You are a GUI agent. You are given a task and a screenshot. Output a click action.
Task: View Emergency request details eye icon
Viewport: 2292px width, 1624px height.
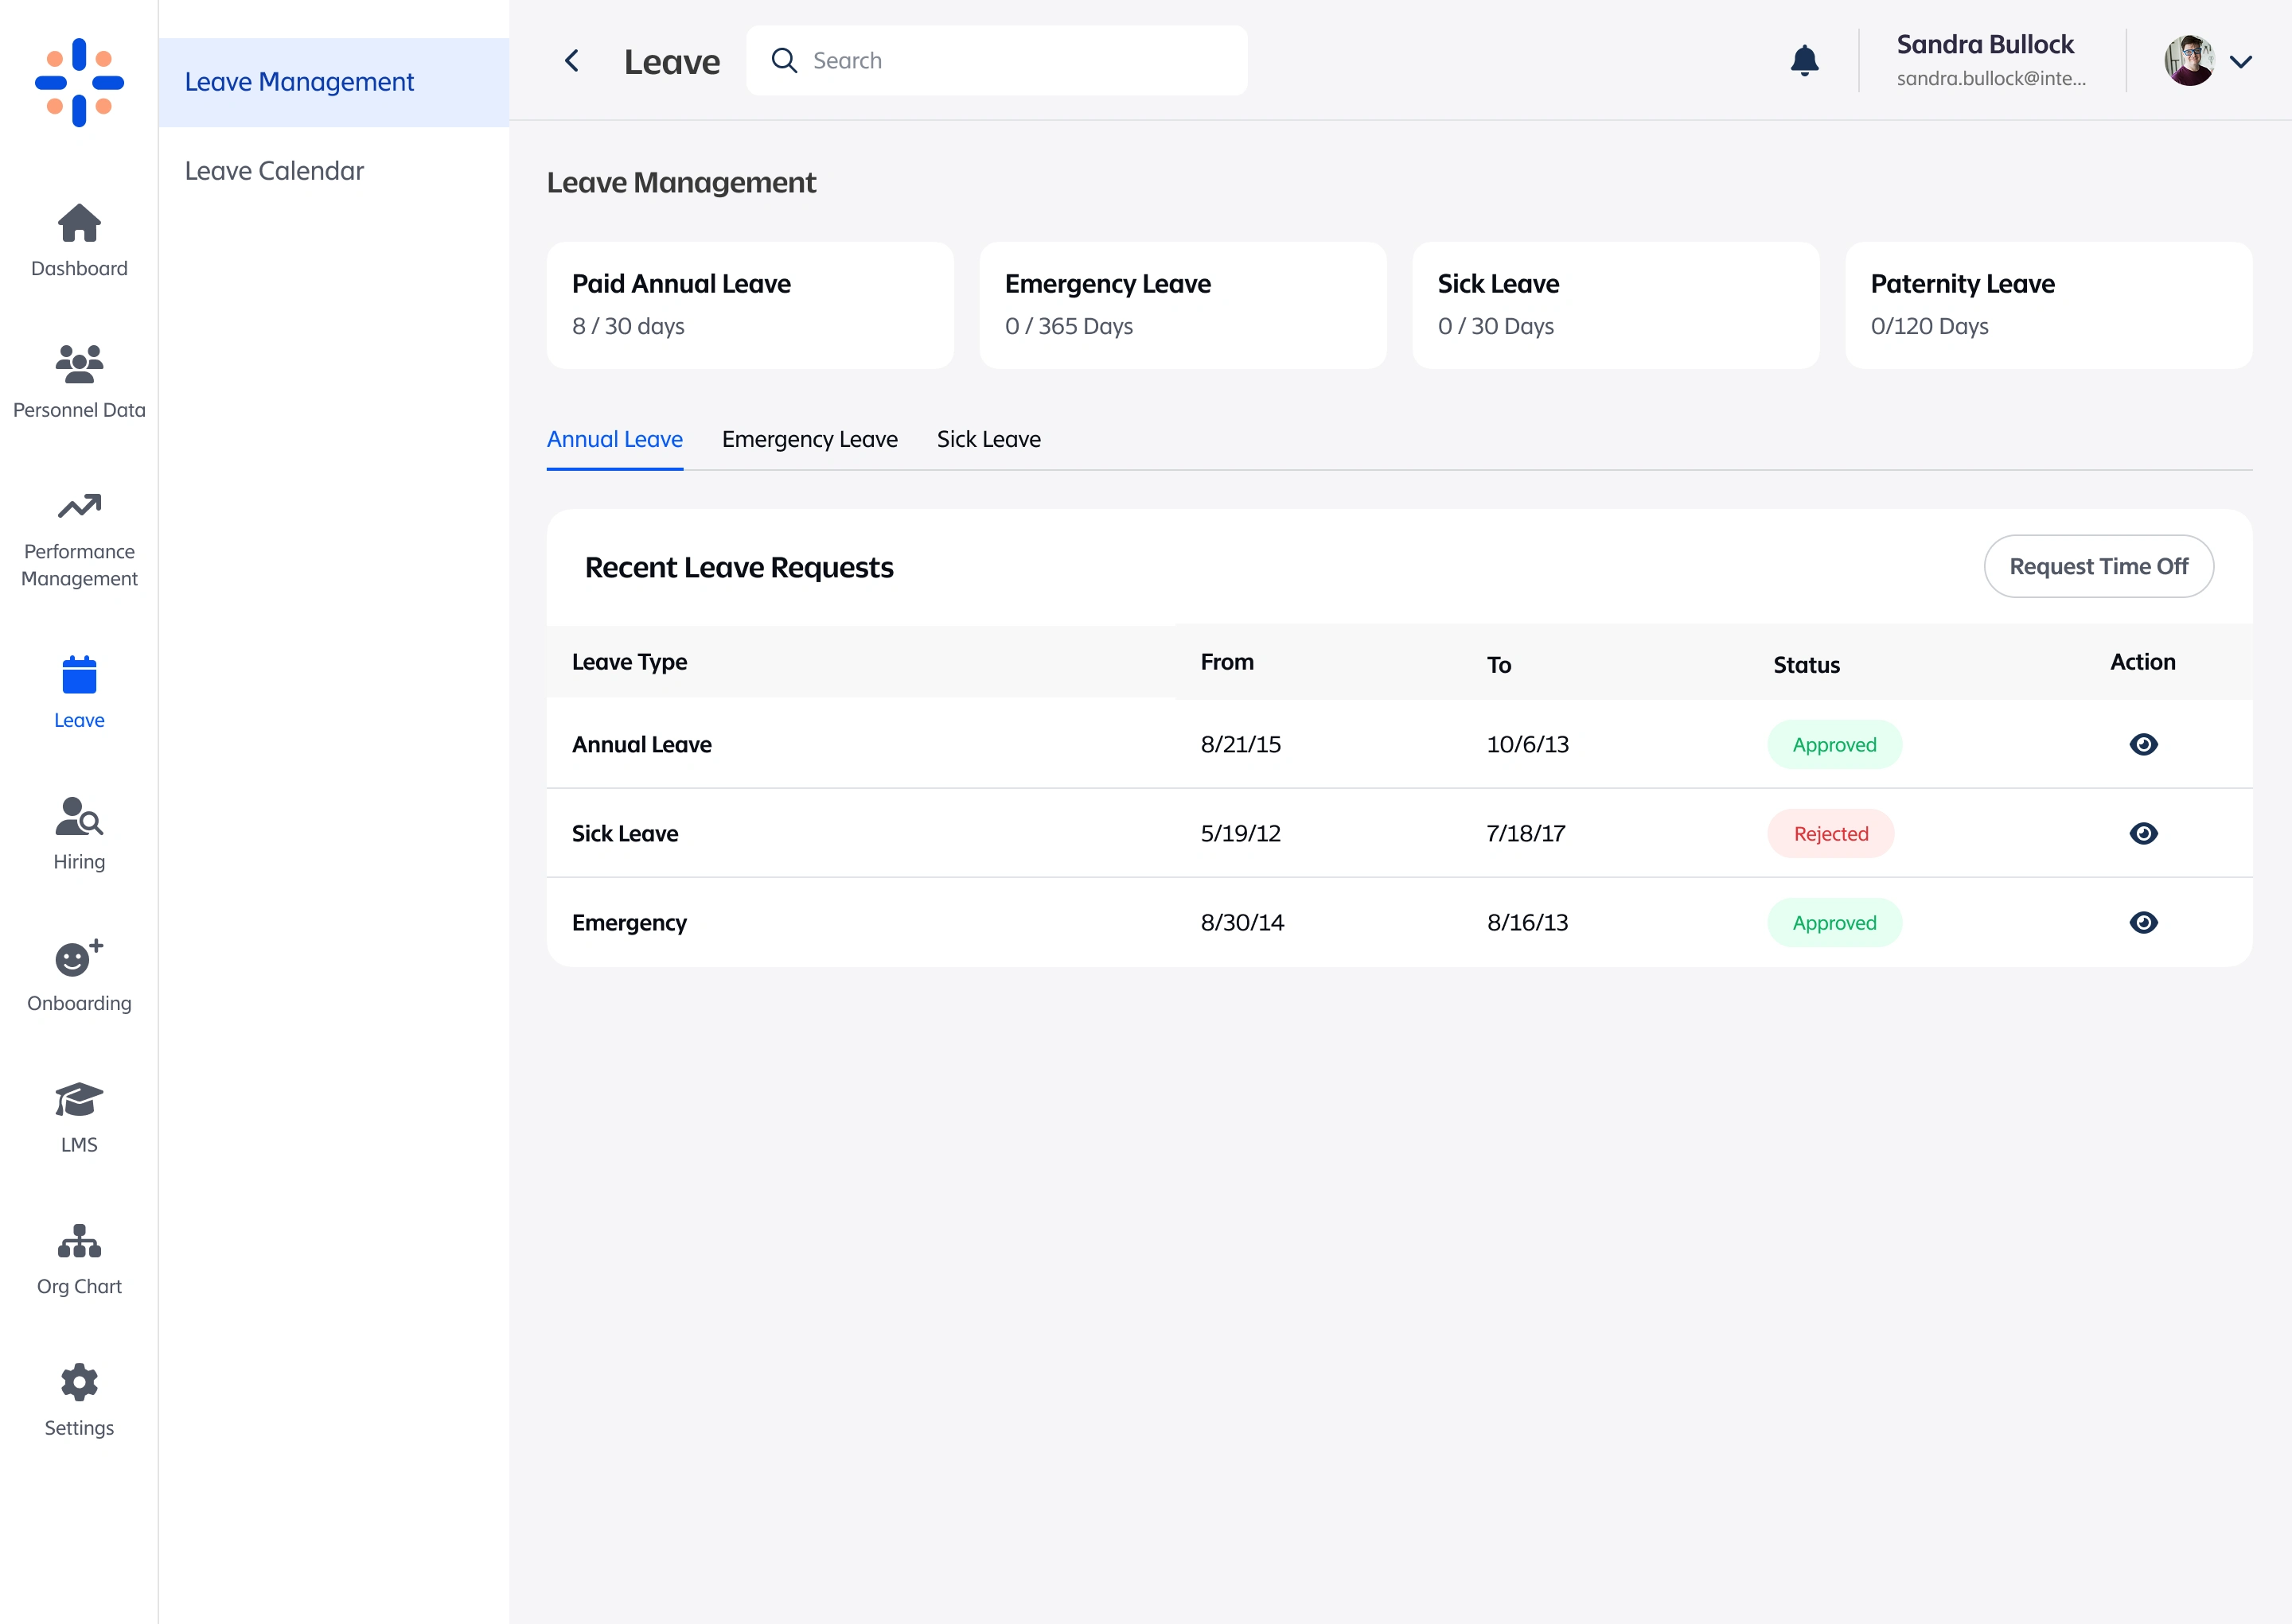2143,922
